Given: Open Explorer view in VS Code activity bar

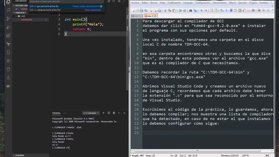Looking at the screenshot, I should click(8, 2).
